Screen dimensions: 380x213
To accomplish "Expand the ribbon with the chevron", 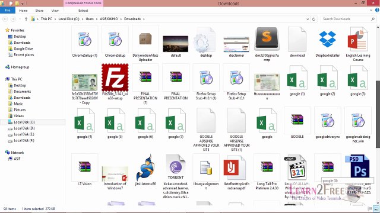I will tap(370, 10).
